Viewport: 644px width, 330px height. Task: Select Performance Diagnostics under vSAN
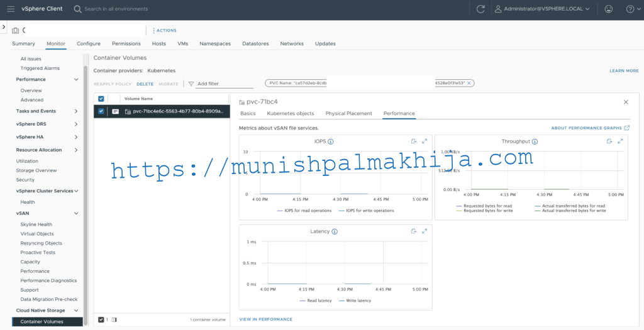(x=48, y=281)
